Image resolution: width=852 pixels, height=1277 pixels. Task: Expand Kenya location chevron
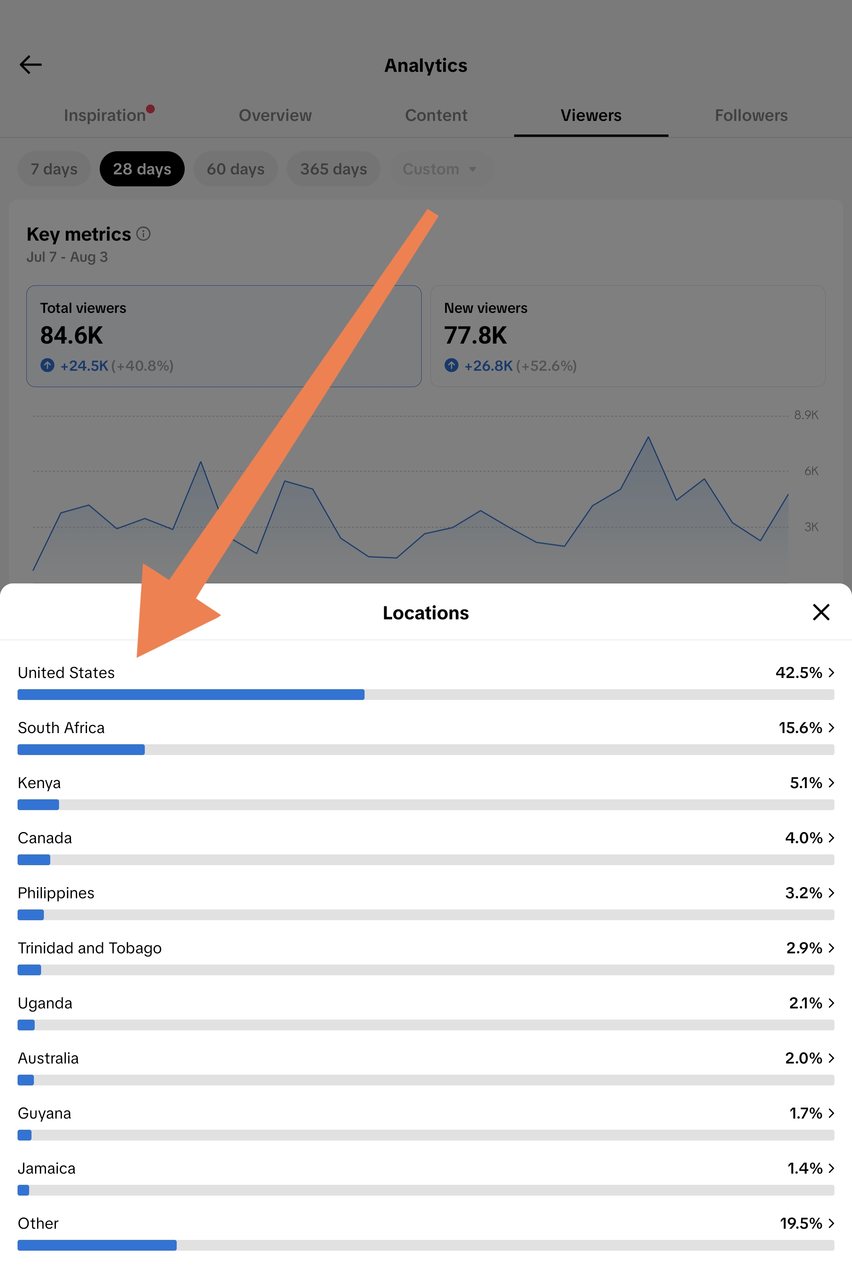tap(831, 782)
